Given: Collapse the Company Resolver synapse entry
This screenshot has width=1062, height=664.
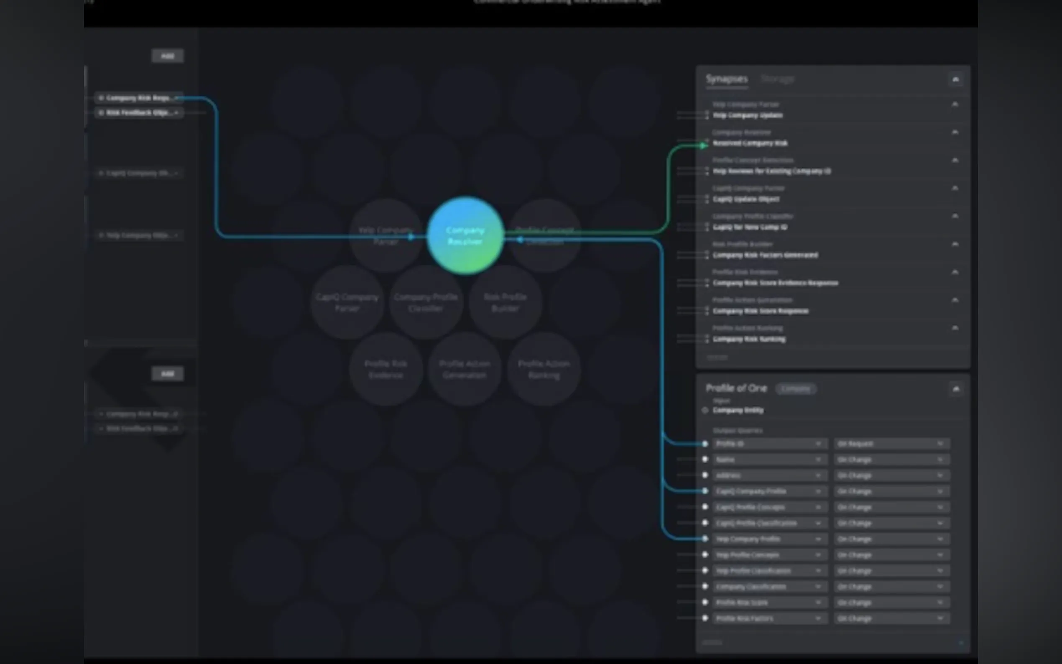Looking at the screenshot, I should tap(955, 132).
